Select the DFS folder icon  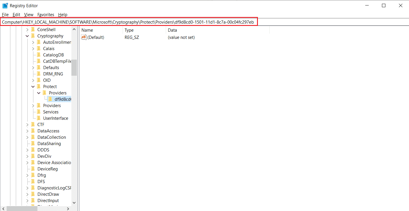(x=33, y=181)
